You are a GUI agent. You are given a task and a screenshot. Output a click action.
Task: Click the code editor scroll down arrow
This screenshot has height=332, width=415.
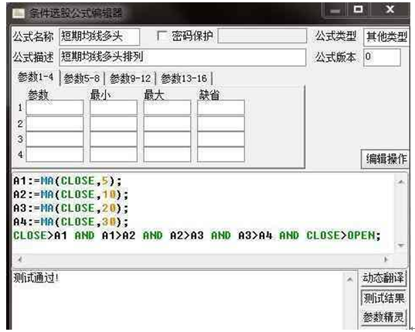click(401, 245)
